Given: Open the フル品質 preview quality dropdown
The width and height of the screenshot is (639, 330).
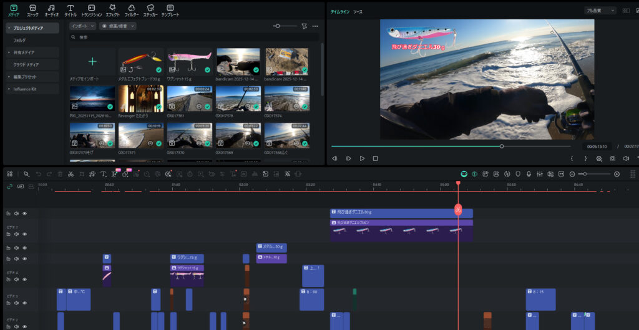Looking at the screenshot, I should click(x=600, y=11).
